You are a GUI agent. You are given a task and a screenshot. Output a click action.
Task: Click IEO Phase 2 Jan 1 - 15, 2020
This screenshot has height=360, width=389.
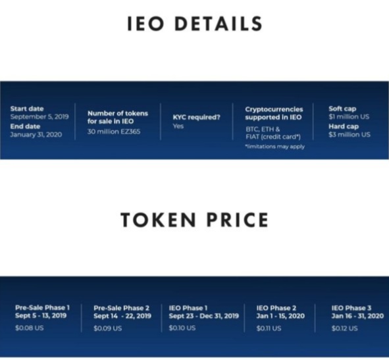pos(280,312)
